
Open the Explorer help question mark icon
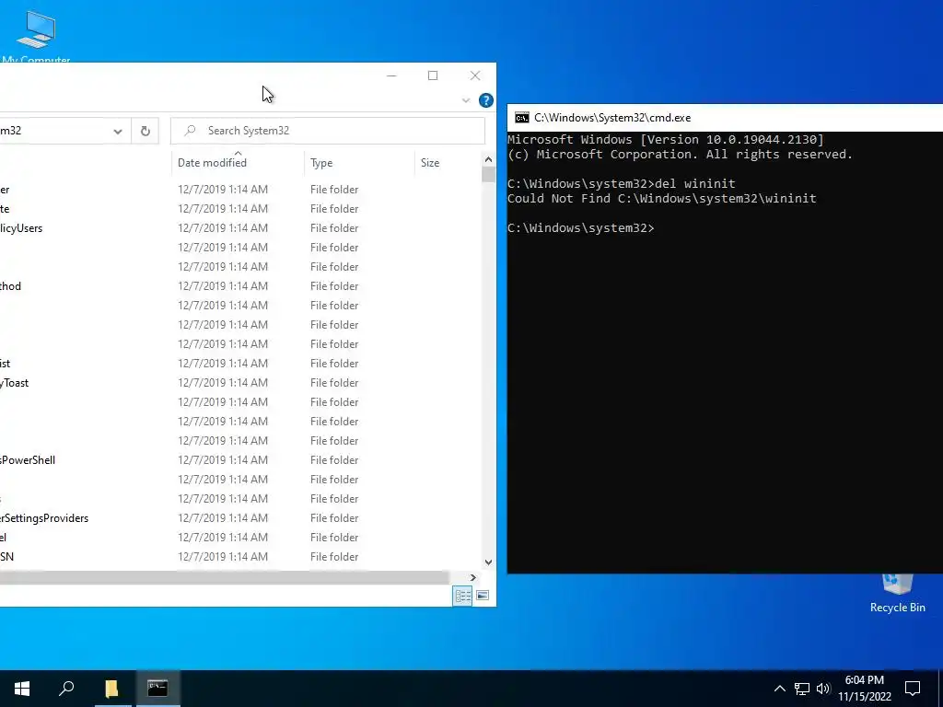coord(486,100)
